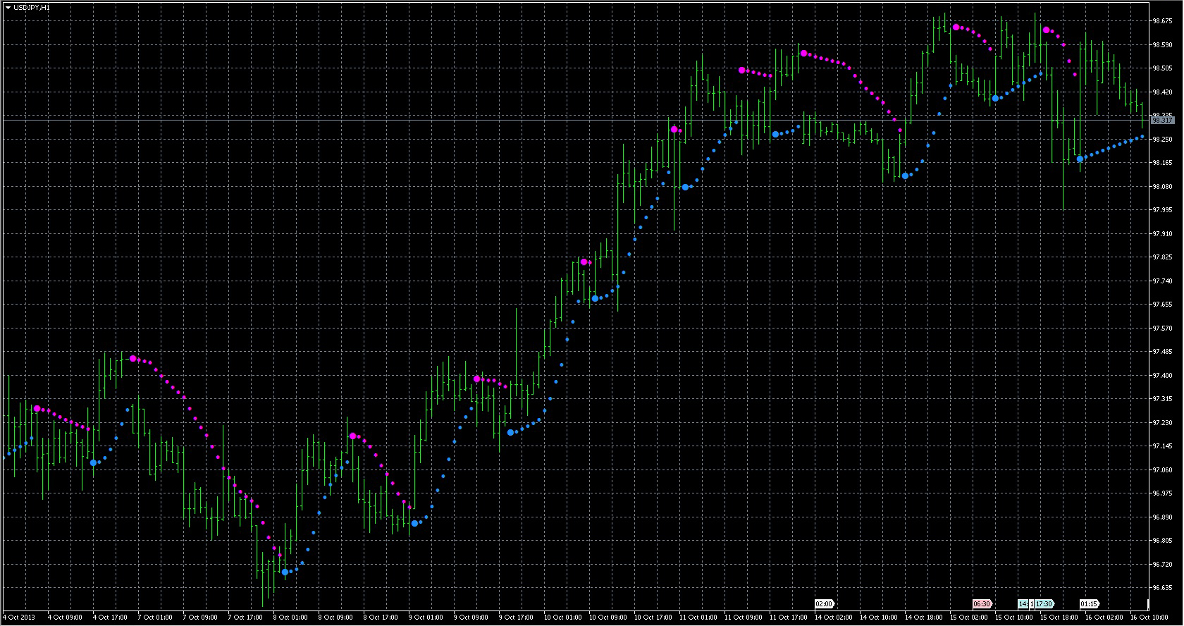Click the 98.675 price axis label
Screen dimensions: 1184x626
tap(1161, 21)
